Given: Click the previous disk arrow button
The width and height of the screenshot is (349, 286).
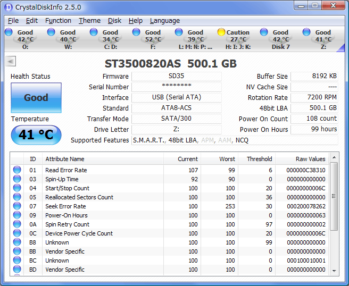Looking at the screenshot, I should (10, 61).
